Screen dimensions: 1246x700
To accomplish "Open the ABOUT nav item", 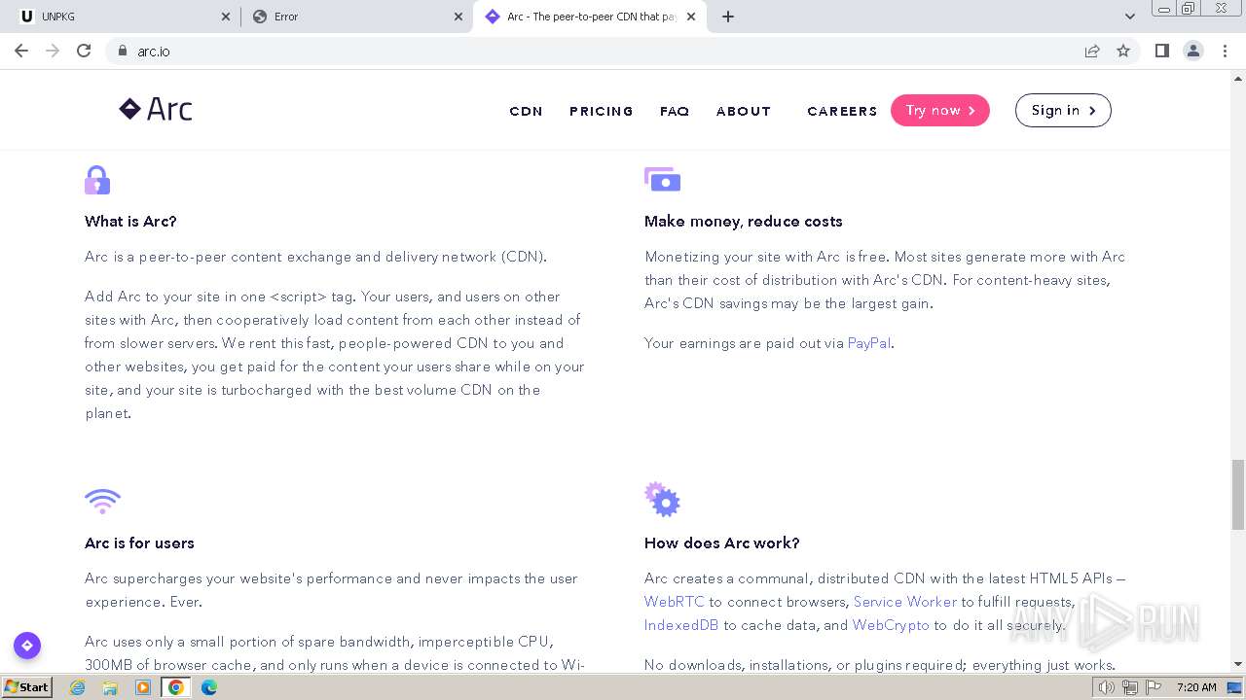I will point(744,112).
